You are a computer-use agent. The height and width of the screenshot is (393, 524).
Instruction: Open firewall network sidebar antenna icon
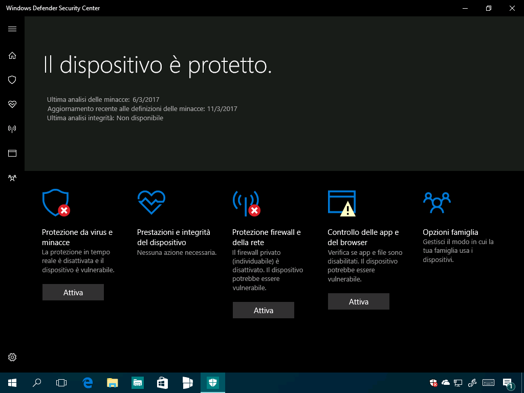(x=12, y=129)
